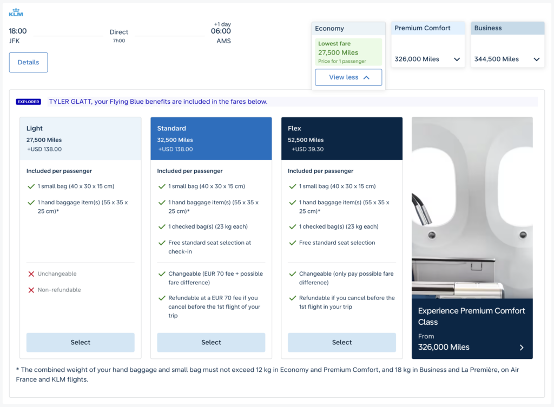Click the Light fare small bag checkmark

(31, 186)
